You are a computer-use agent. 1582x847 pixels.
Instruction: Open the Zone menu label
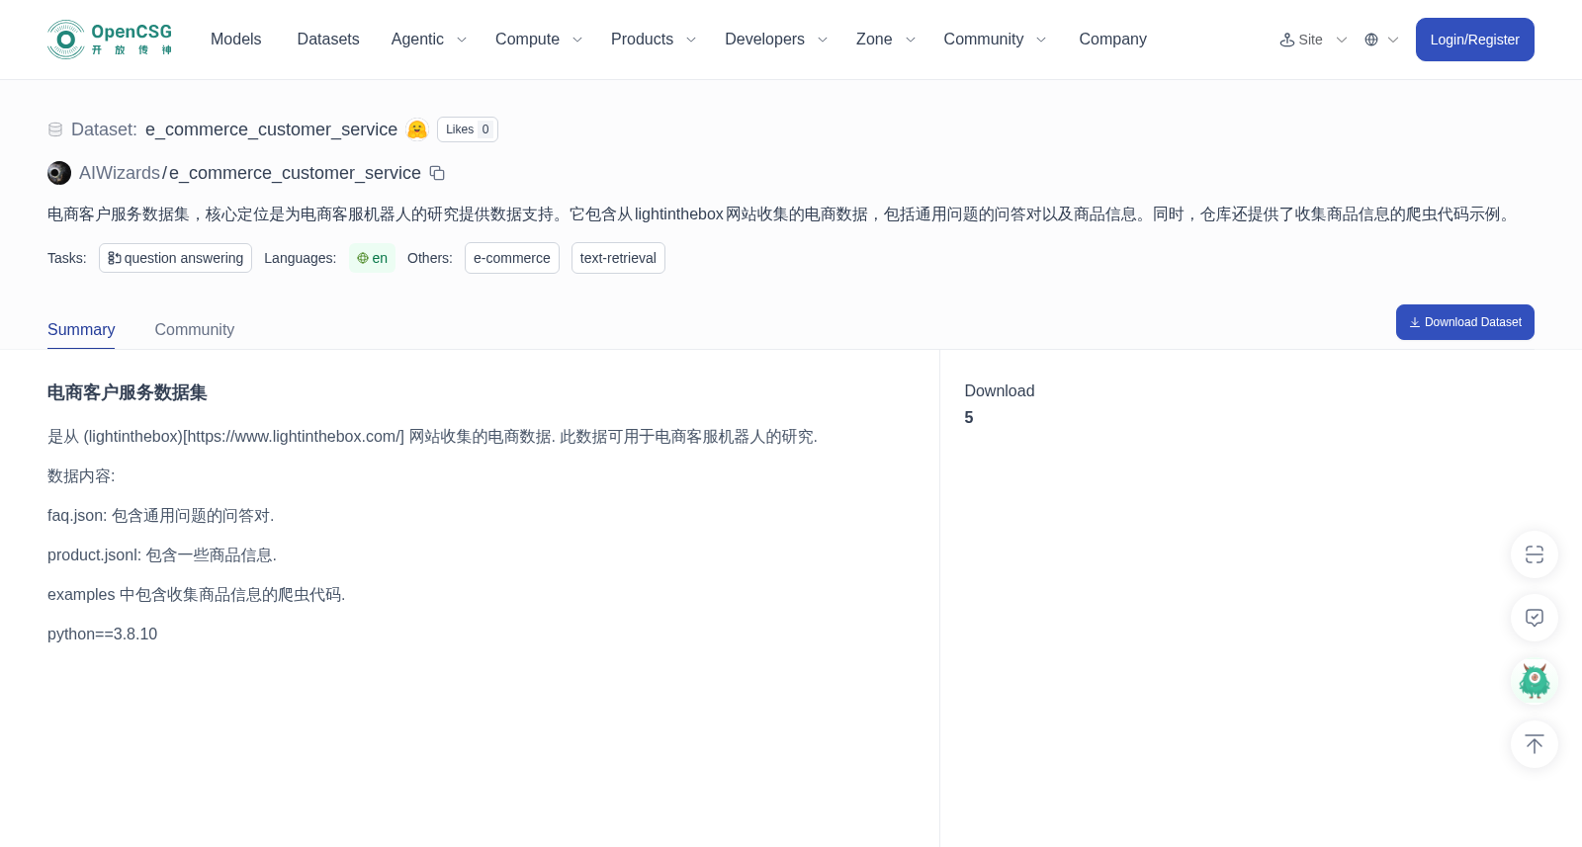(x=874, y=40)
